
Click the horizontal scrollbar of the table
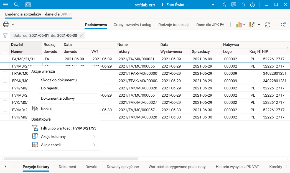click(x=71, y=159)
